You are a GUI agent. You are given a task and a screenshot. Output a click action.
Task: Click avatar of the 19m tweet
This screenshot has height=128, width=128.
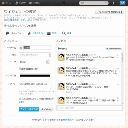tap(61, 71)
